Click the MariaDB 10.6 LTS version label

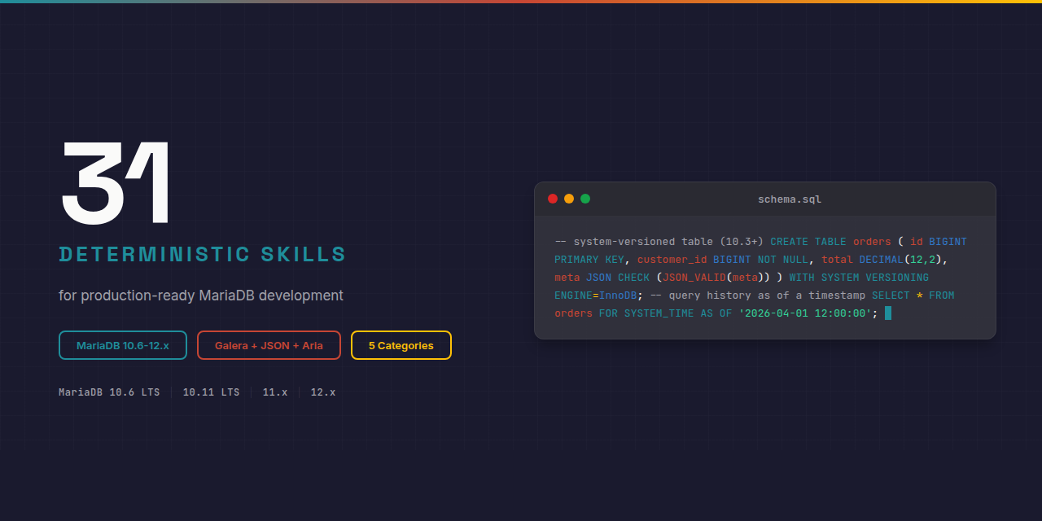tap(109, 392)
